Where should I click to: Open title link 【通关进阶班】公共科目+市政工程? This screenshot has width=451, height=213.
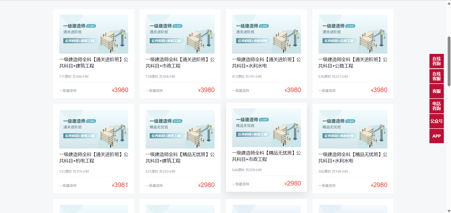pos(180,63)
